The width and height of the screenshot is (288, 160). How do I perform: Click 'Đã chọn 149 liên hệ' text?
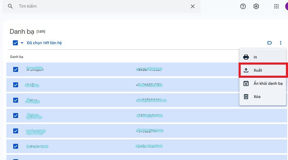click(x=44, y=43)
